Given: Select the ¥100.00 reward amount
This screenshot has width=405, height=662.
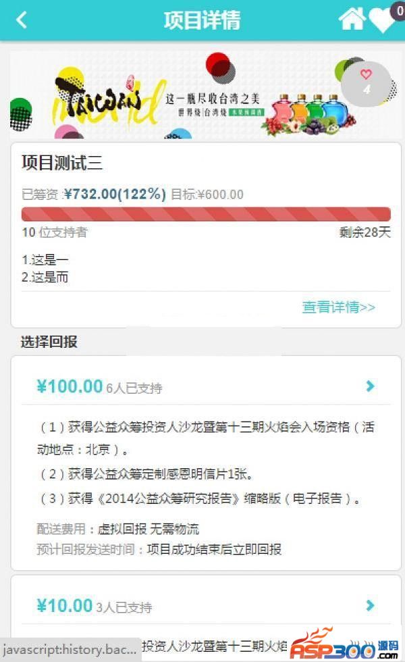Looking at the screenshot, I should 70,386.
